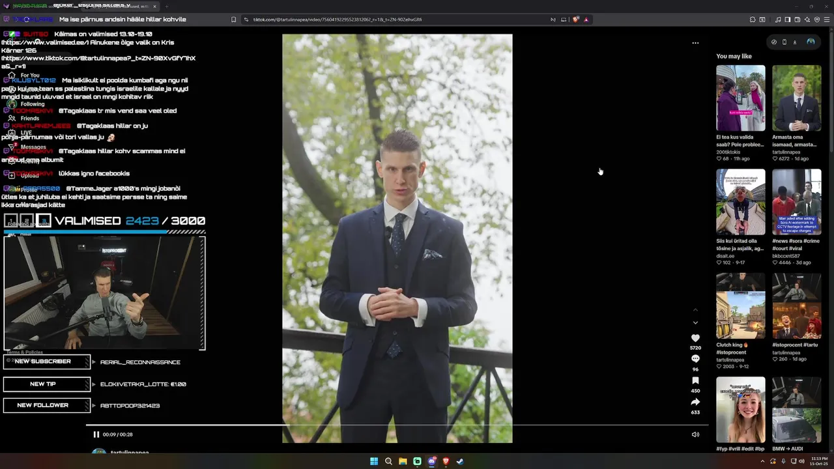
Task: Open the profile avatar at top right
Action: point(811,42)
